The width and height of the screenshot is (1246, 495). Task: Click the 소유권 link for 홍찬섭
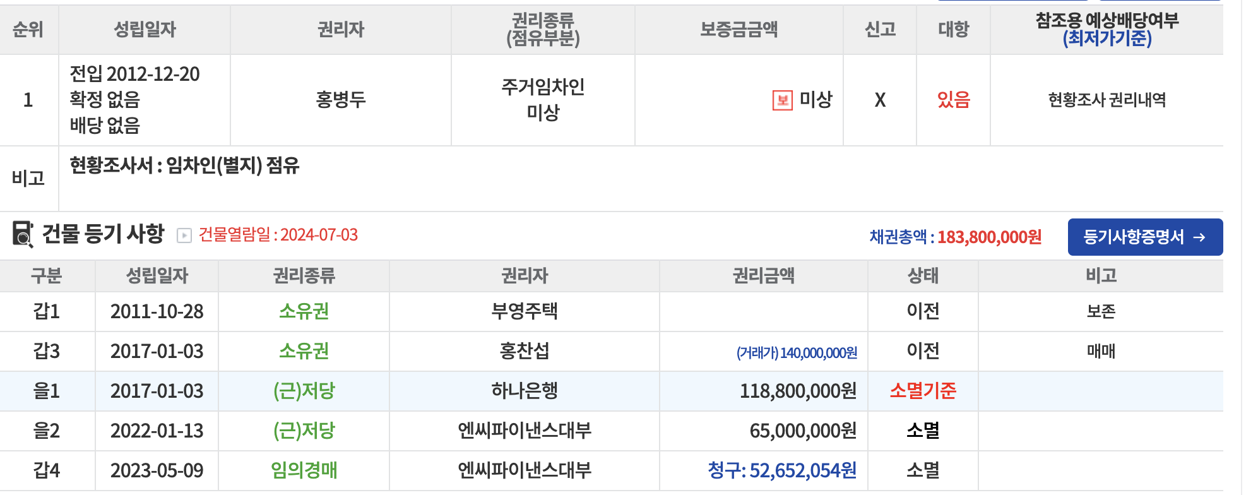click(x=304, y=351)
